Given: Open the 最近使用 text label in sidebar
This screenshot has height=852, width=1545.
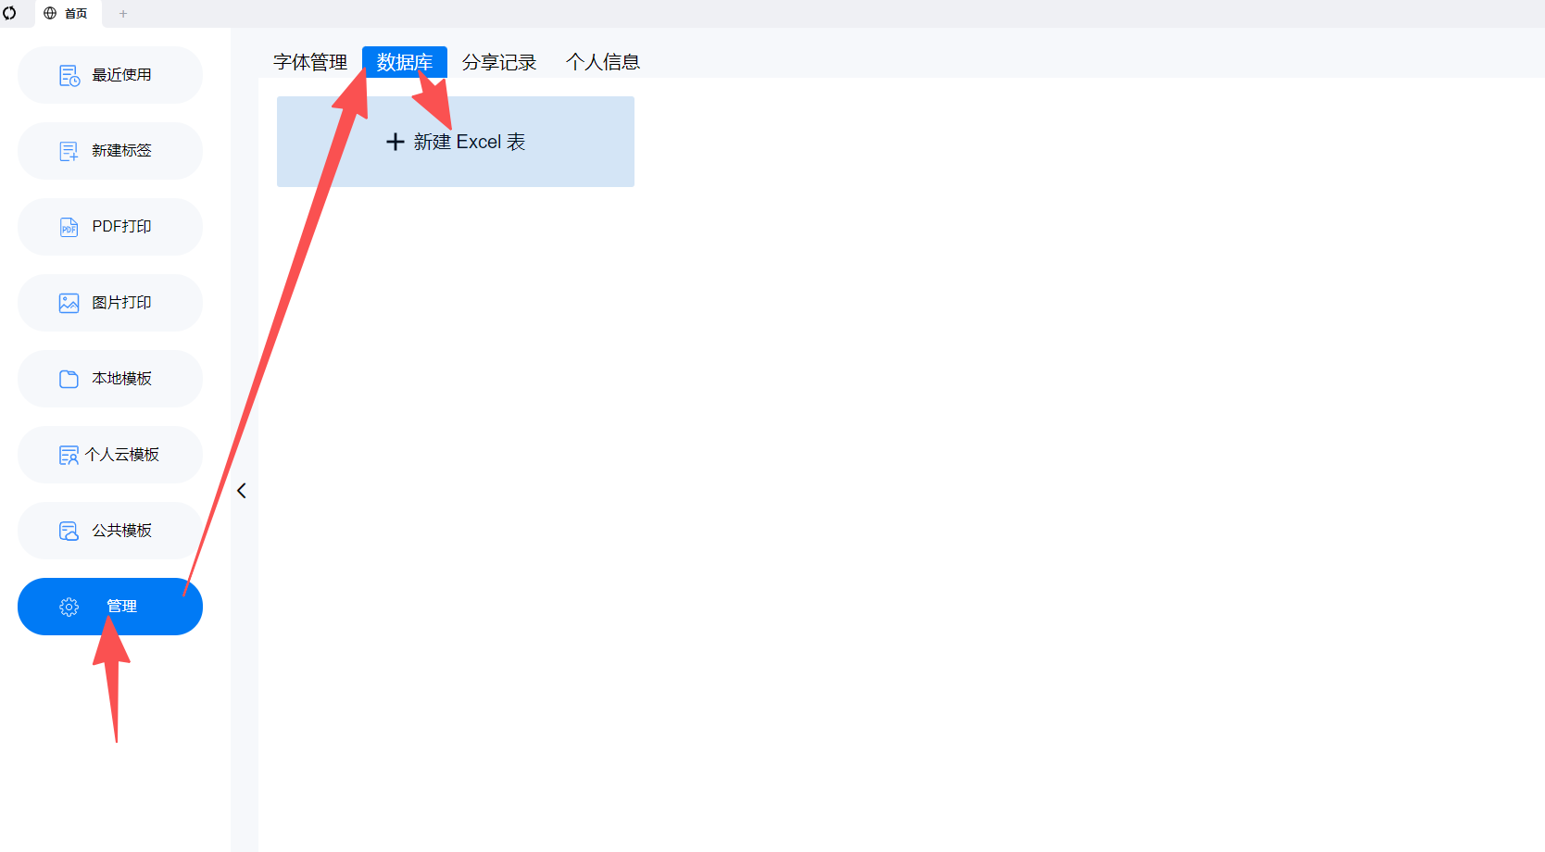Looking at the screenshot, I should (121, 75).
